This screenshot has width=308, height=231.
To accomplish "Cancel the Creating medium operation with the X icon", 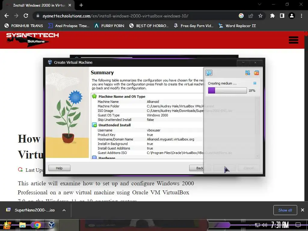I will [255, 83].
